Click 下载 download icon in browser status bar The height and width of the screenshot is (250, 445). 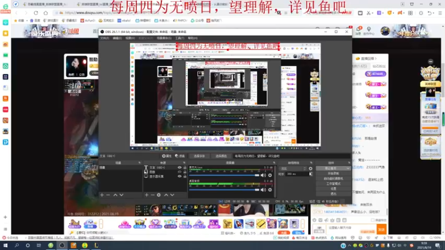tap(388, 238)
